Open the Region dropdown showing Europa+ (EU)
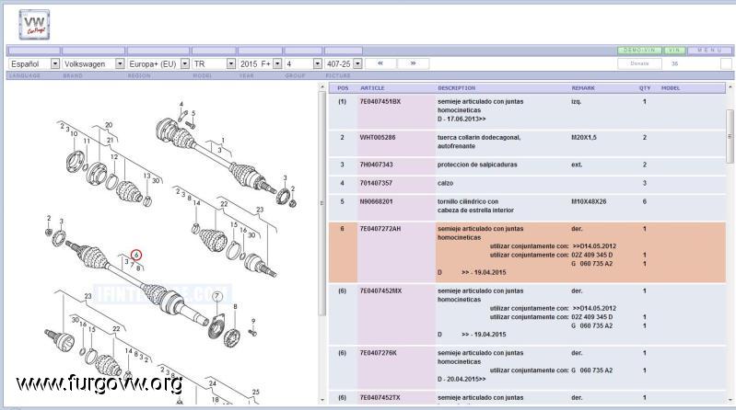Screen dimensions: 736x410 coord(158,63)
